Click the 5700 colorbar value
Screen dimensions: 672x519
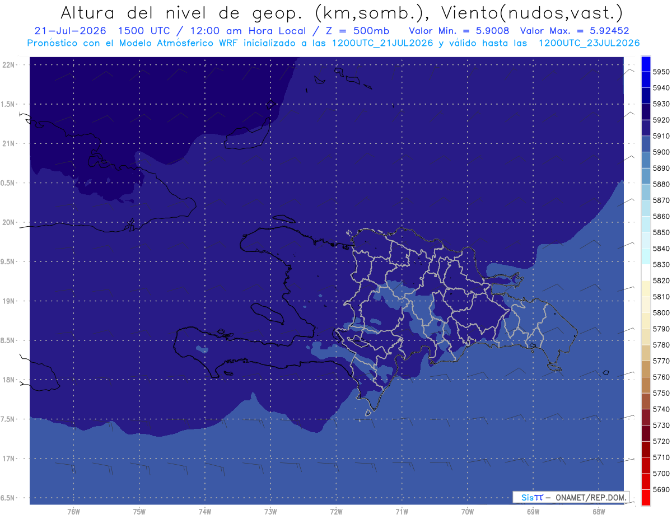coord(661,473)
